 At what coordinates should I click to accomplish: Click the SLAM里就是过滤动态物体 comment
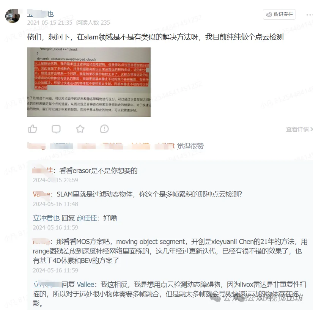149,194
